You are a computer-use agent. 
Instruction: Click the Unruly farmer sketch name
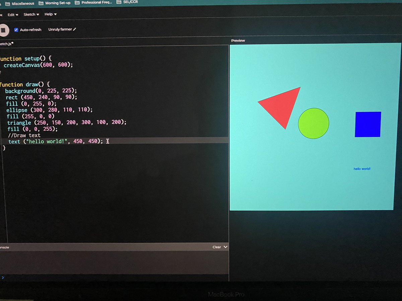(x=60, y=29)
